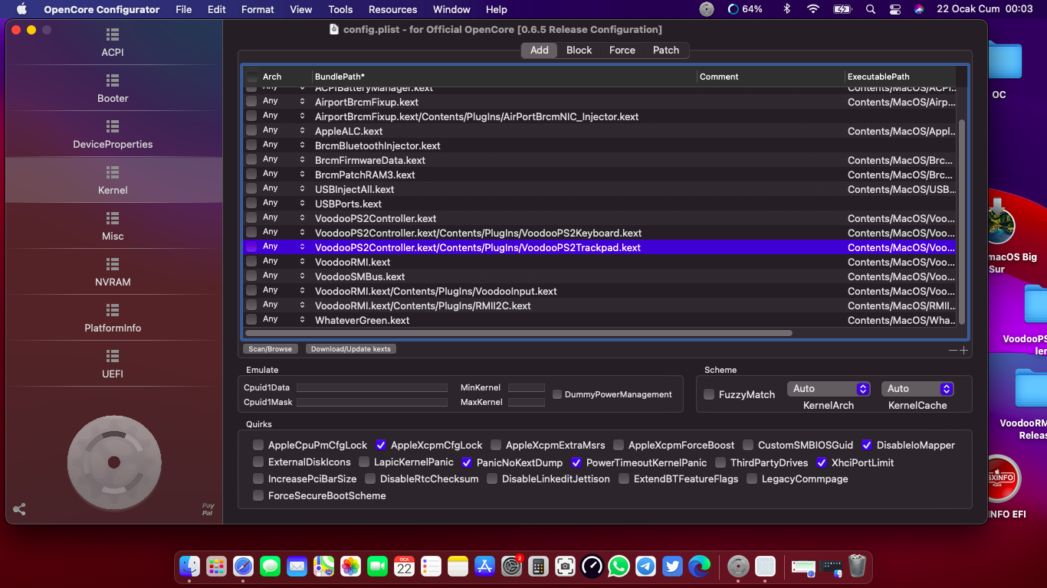Image resolution: width=1047 pixels, height=588 pixels.
Task: Click Download/Update kexts button
Action: coord(350,349)
